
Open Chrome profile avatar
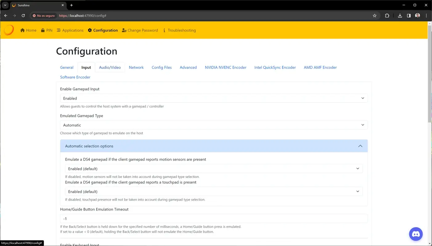418,16
